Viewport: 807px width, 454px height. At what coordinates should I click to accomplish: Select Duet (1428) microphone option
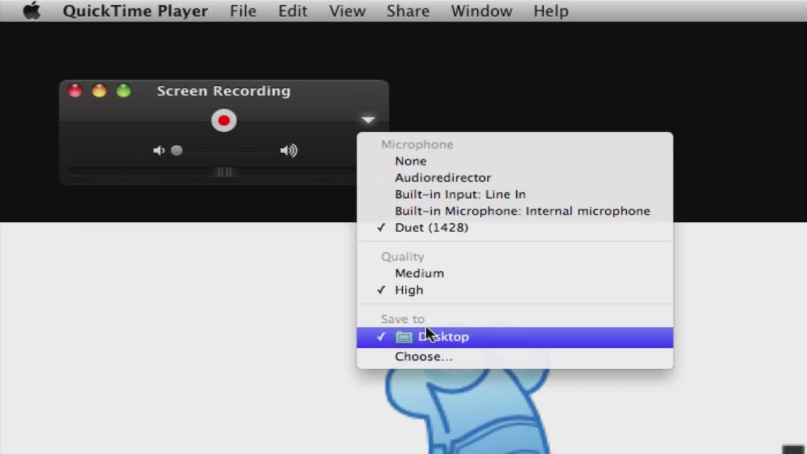(514, 228)
